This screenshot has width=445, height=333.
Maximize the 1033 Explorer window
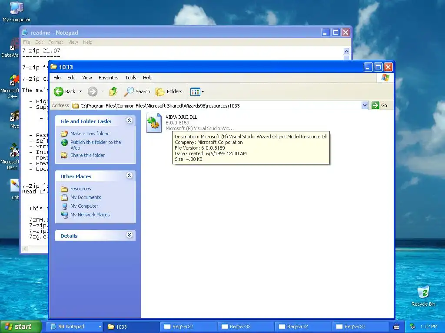[378, 67]
